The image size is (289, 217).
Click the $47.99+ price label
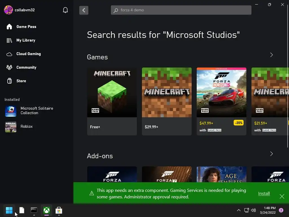pyautogui.click(x=206, y=123)
